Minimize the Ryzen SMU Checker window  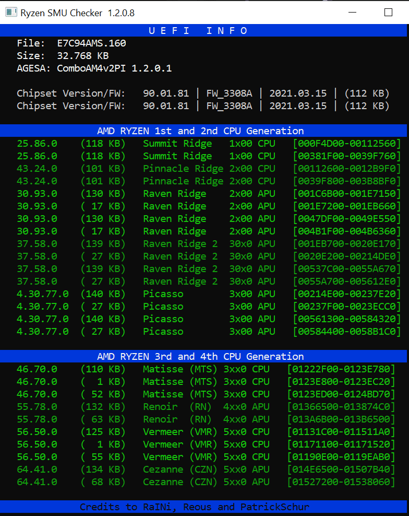[x=353, y=13]
